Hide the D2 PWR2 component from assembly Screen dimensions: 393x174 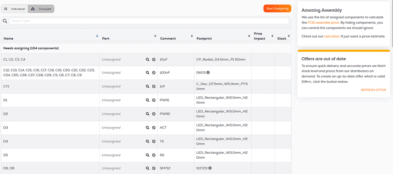(154, 114)
